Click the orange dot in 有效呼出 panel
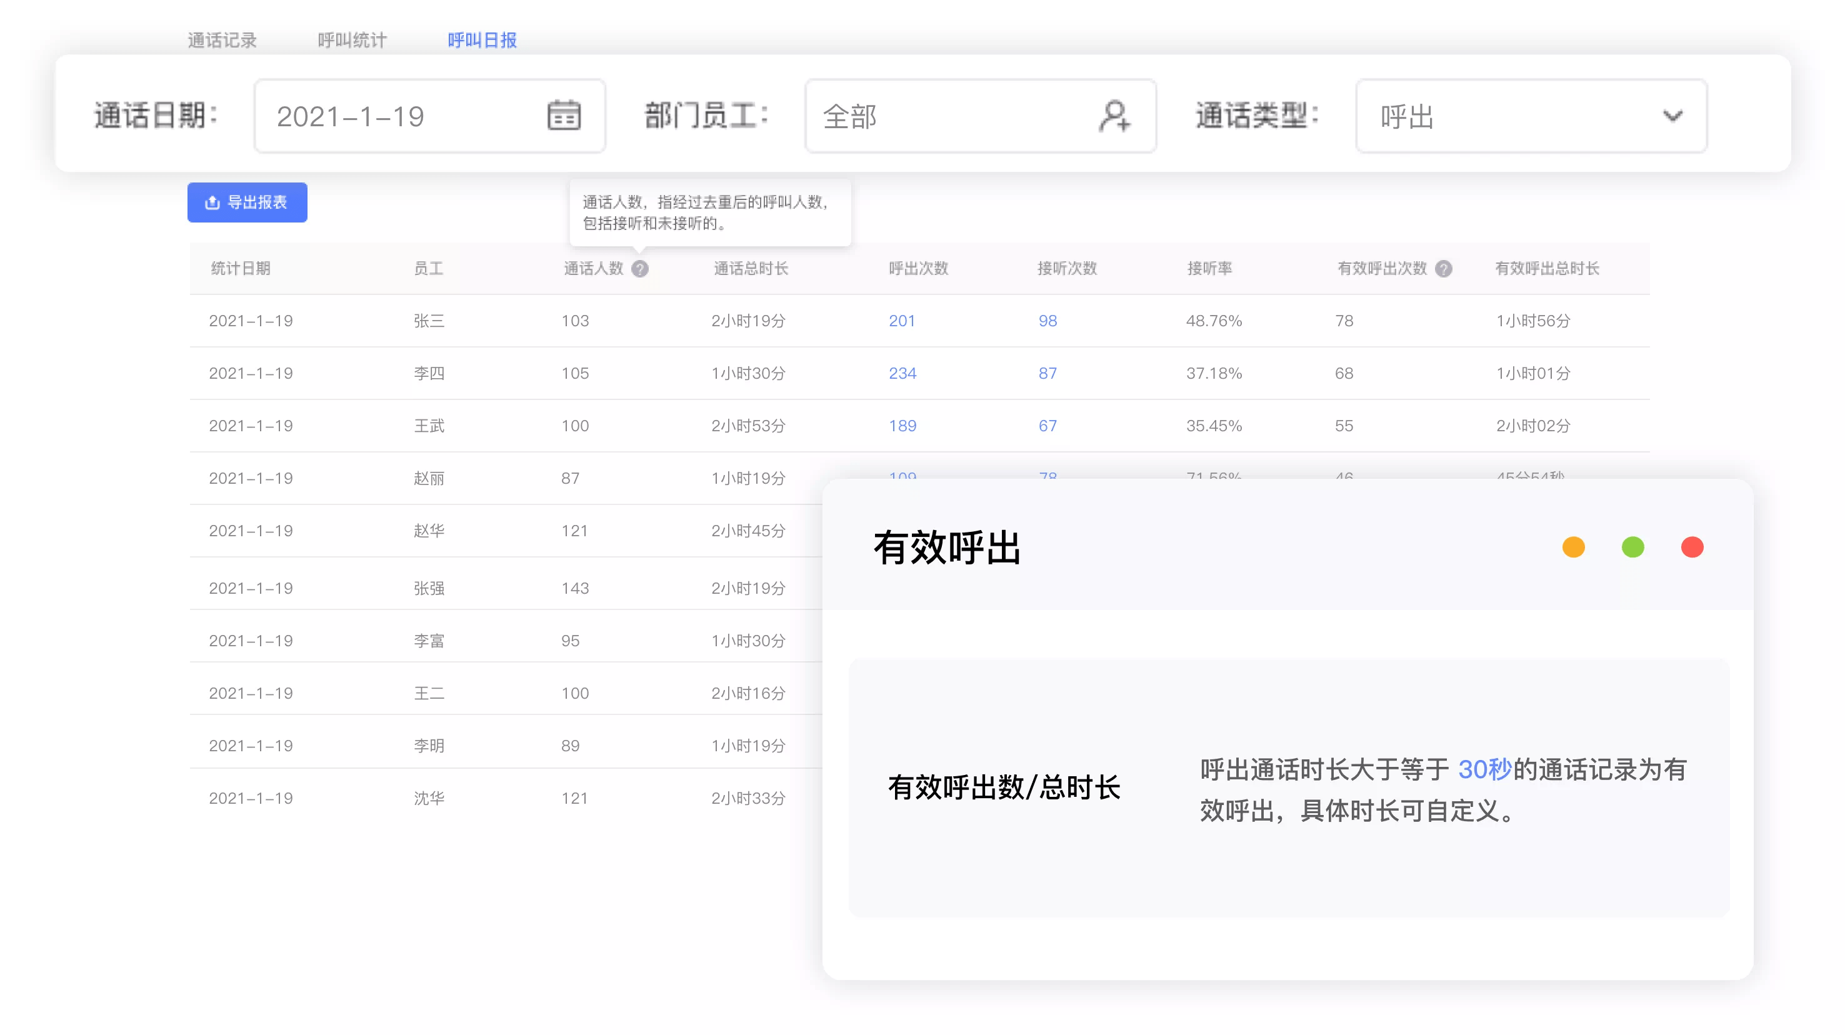Viewport: 1845px width, 1035px height. click(x=1574, y=547)
